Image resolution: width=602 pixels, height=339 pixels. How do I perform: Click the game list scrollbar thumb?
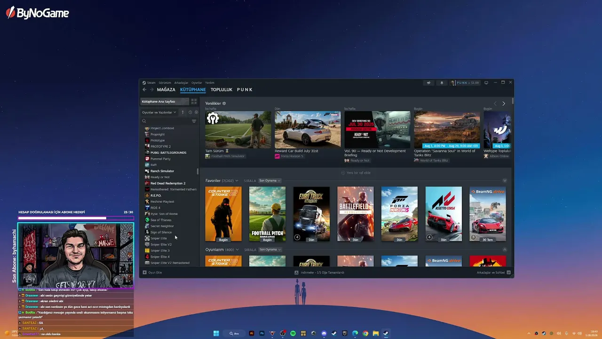(198, 171)
